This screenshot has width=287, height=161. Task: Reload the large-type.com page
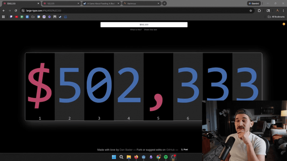coord(16,11)
